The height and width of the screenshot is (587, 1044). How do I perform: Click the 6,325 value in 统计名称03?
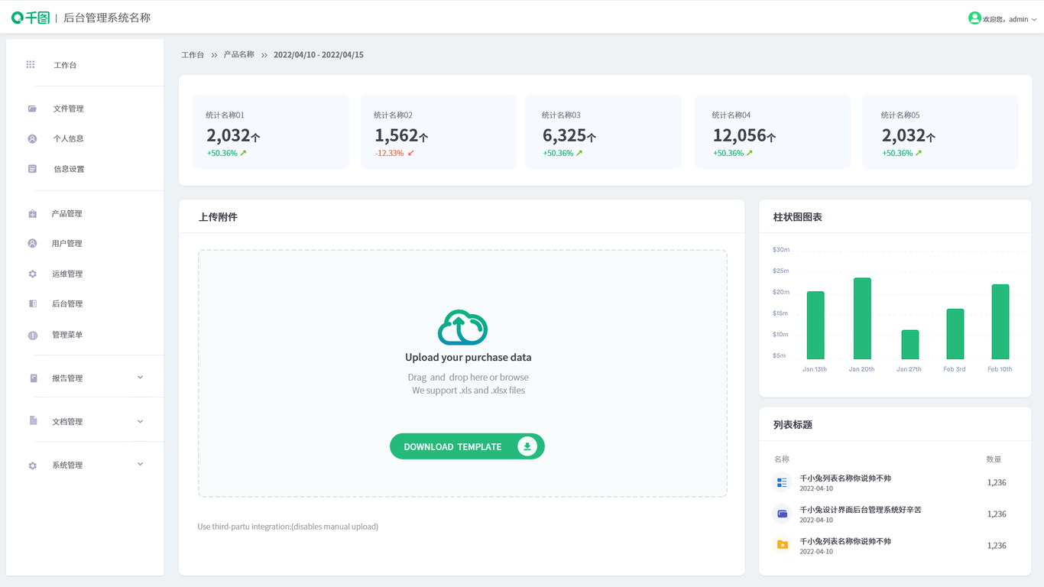[x=564, y=135]
